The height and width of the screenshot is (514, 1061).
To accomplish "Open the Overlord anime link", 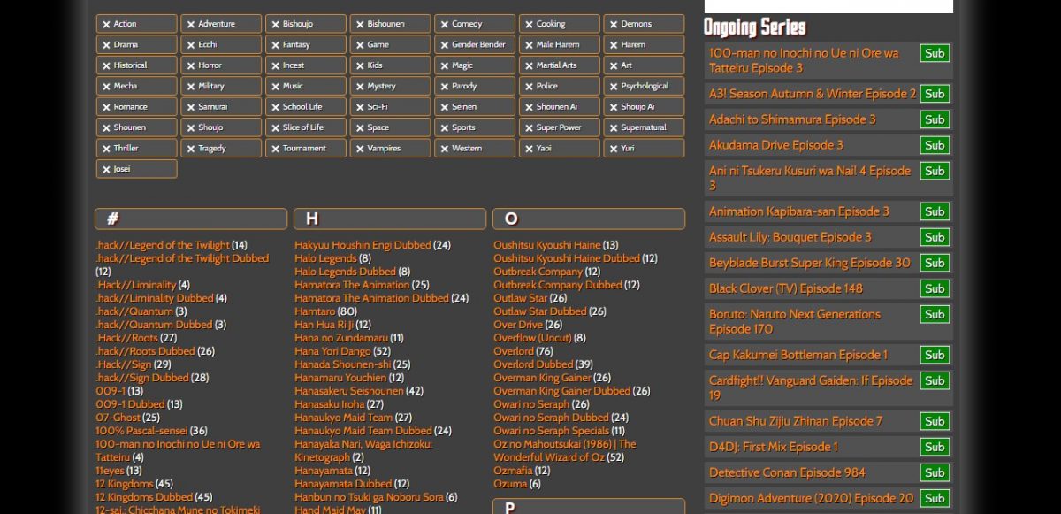I will tap(513, 351).
